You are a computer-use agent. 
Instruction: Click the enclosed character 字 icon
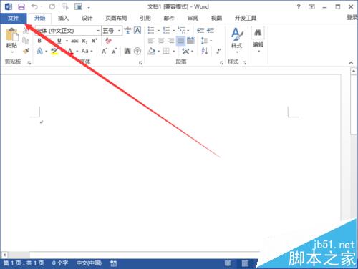(137, 51)
